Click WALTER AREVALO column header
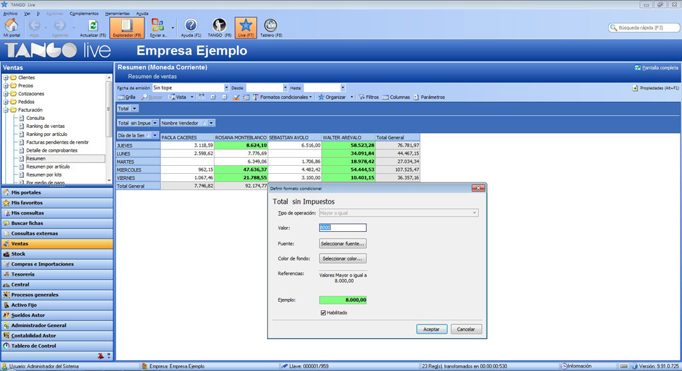The height and width of the screenshot is (371, 682). [x=348, y=137]
